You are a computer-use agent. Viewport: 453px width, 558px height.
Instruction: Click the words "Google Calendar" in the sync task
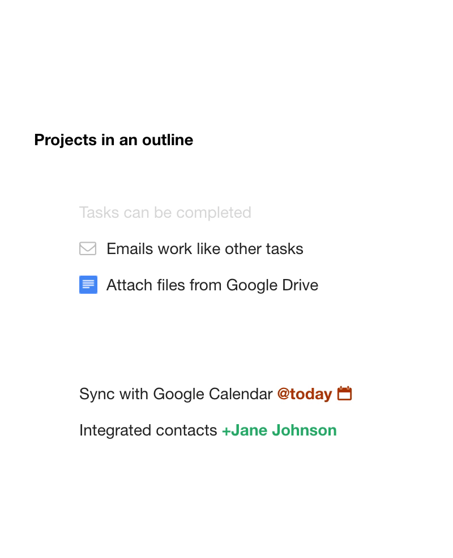213,394
